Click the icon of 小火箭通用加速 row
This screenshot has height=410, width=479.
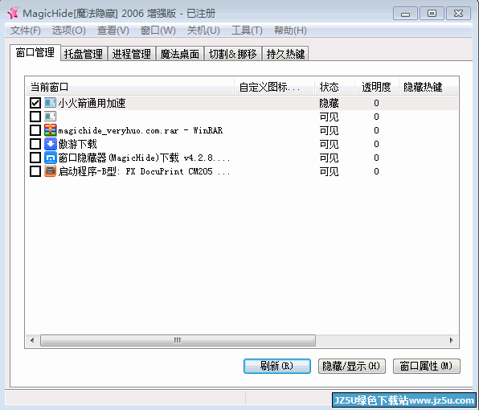(50, 103)
